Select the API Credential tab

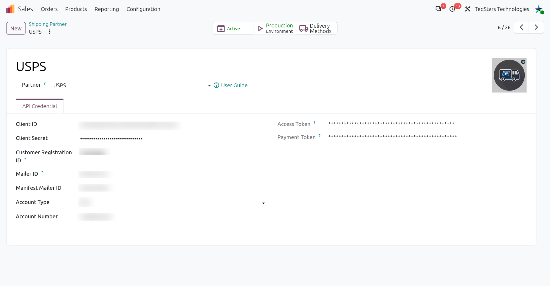(x=40, y=106)
